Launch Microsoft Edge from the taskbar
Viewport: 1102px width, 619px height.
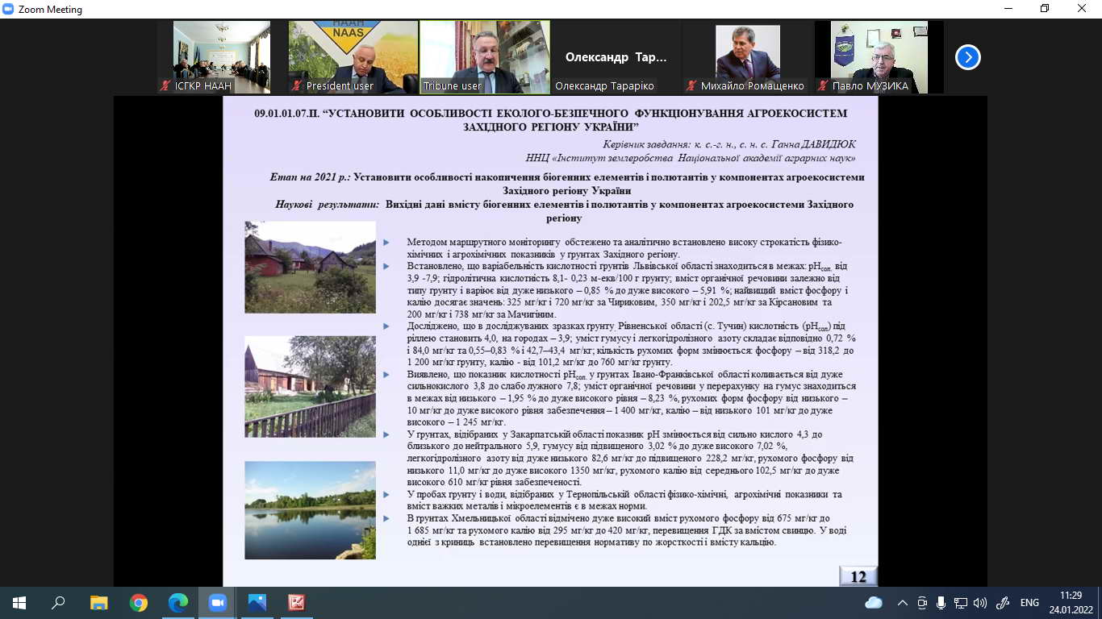[x=178, y=602]
